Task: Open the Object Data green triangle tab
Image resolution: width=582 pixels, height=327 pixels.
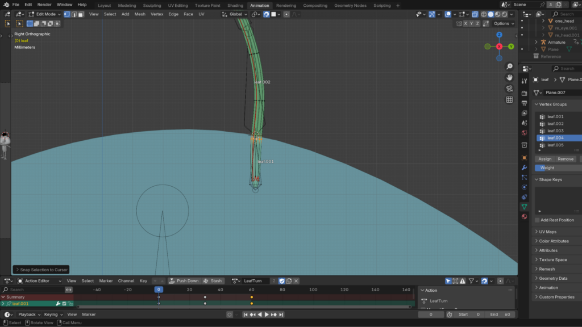Action: click(524, 207)
